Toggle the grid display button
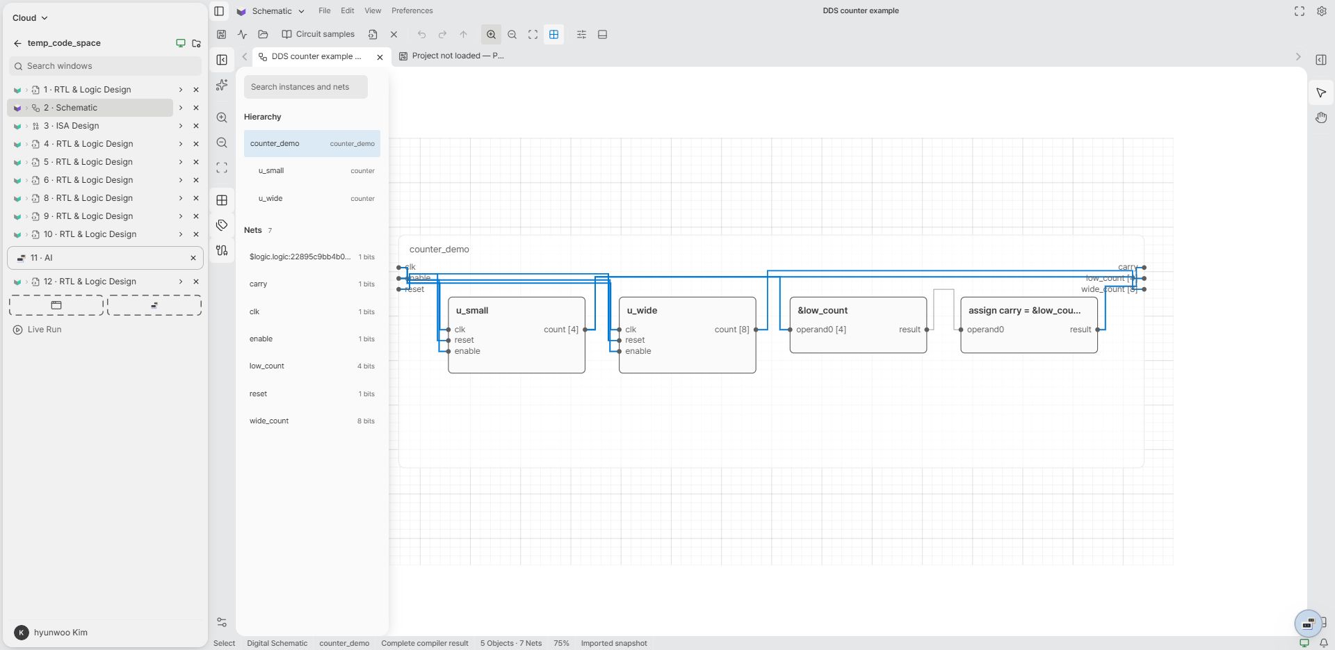 click(554, 34)
